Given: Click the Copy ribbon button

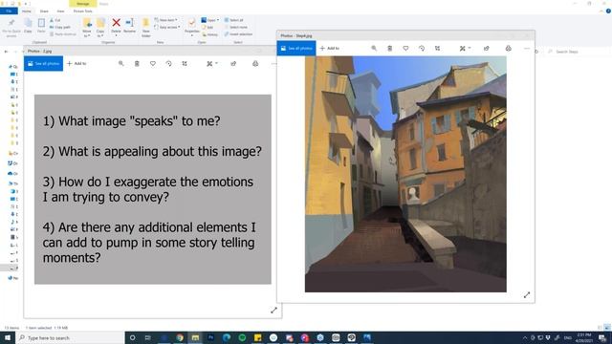Looking at the screenshot, I should [28, 26].
